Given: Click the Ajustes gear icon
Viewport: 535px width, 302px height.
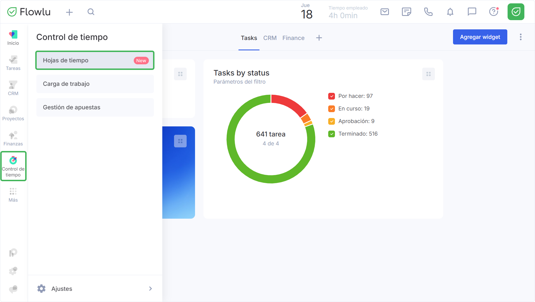Looking at the screenshot, I should coord(41,289).
